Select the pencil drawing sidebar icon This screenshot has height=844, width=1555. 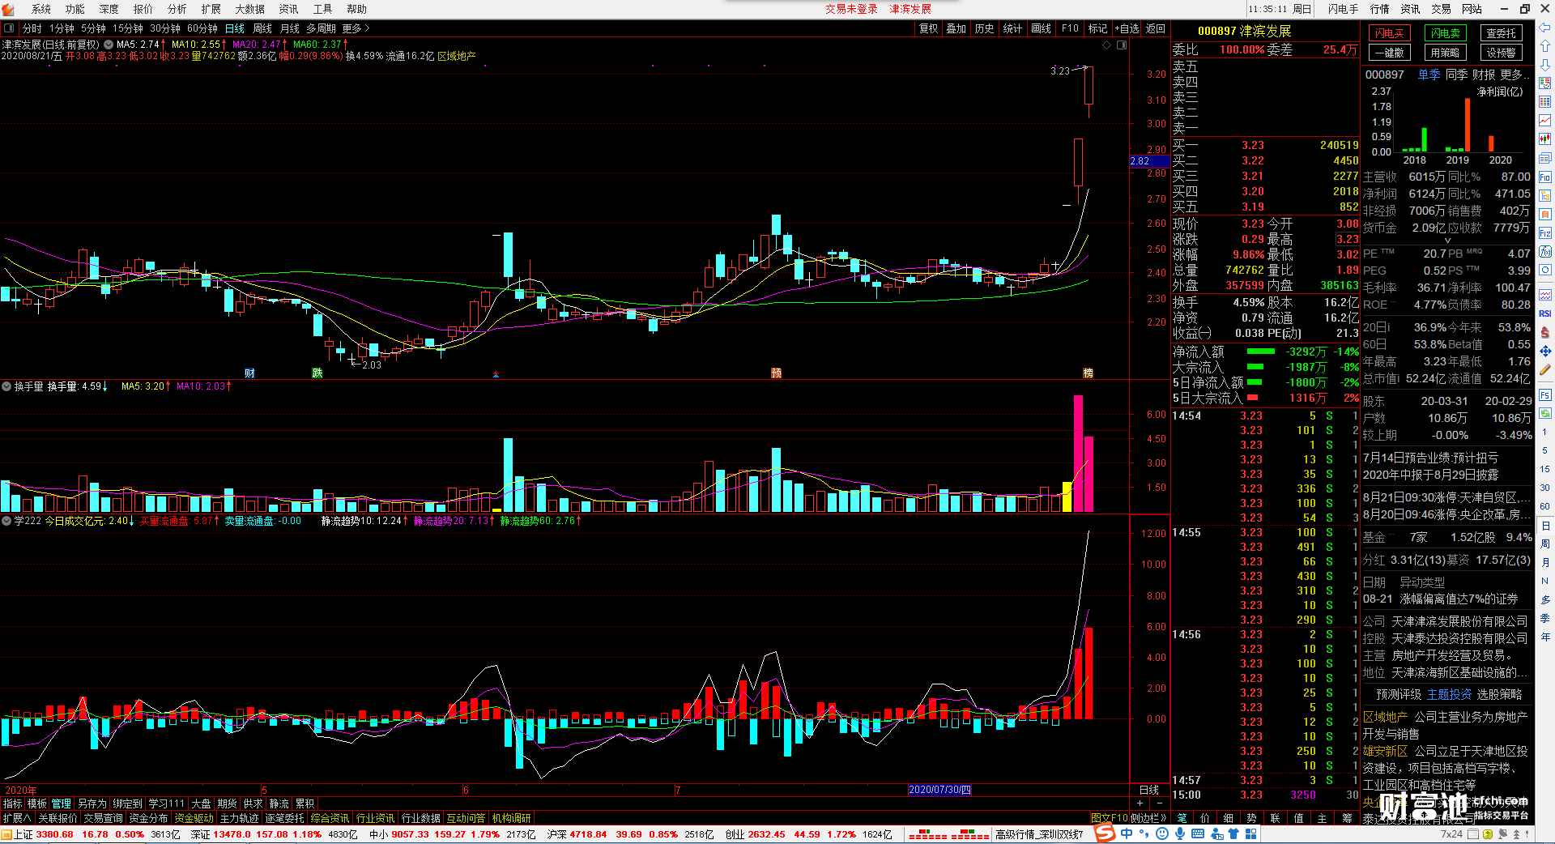click(1545, 369)
